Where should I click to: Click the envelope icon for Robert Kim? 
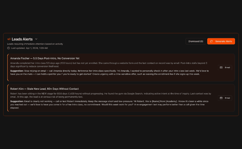tap(221, 98)
